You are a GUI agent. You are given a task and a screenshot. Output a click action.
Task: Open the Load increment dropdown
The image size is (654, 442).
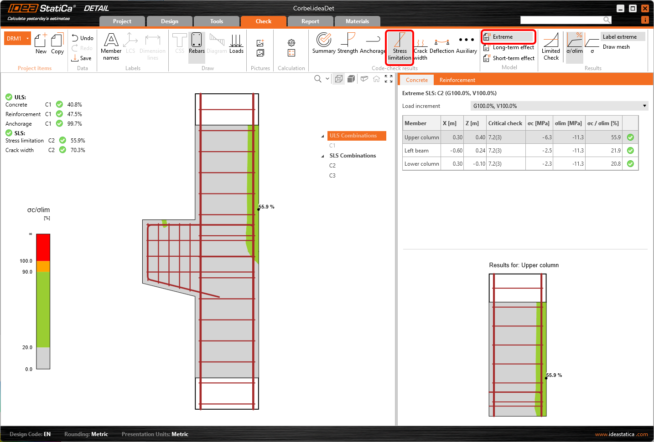644,106
